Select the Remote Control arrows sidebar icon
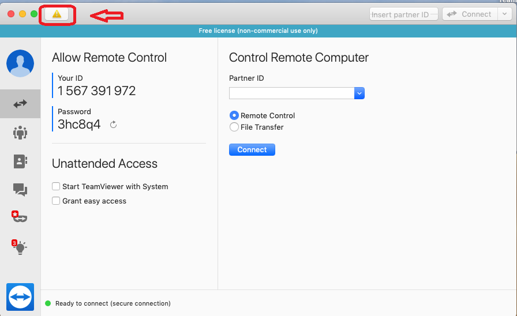The image size is (517, 316). (x=20, y=104)
